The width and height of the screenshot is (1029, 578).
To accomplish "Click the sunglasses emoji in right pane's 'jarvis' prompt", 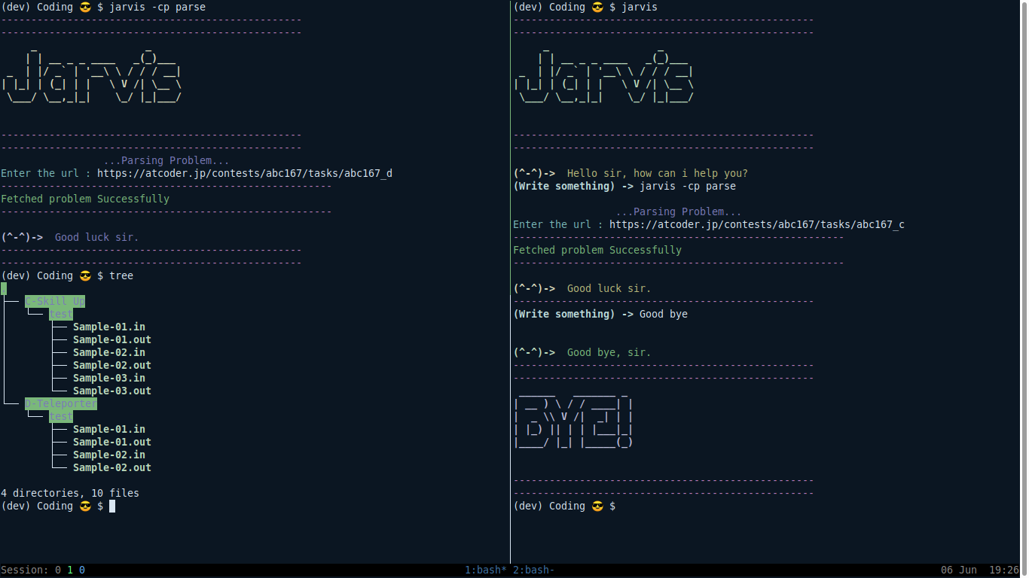I will tap(597, 7).
